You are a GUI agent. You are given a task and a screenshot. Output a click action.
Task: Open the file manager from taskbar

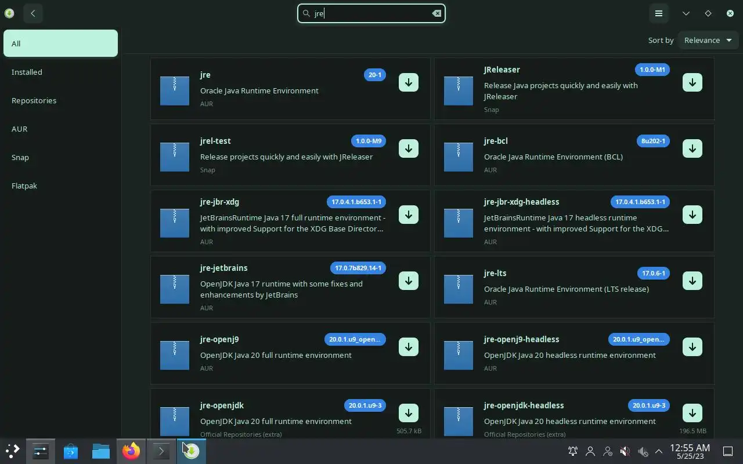101,451
